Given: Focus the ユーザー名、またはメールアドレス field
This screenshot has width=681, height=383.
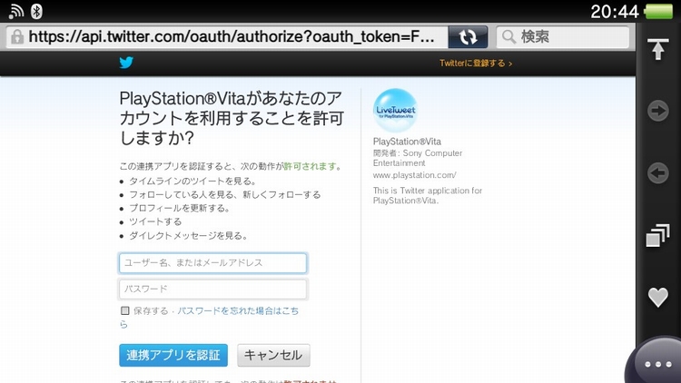Looking at the screenshot, I should pyautogui.click(x=212, y=263).
